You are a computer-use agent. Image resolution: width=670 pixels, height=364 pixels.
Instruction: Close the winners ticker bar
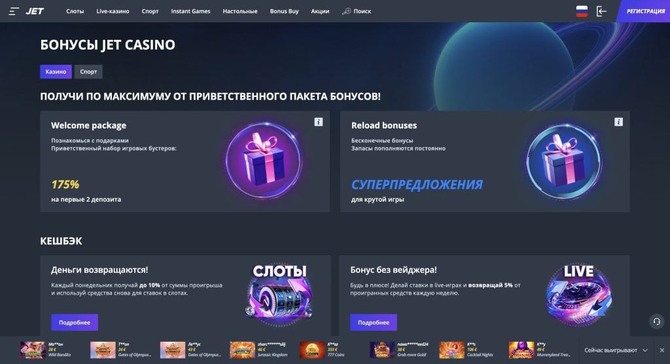click(662, 350)
